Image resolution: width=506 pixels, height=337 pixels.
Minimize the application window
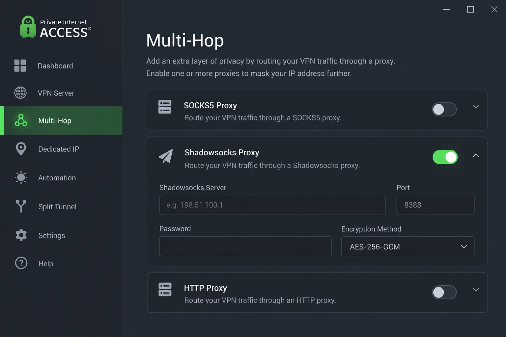tap(447, 10)
